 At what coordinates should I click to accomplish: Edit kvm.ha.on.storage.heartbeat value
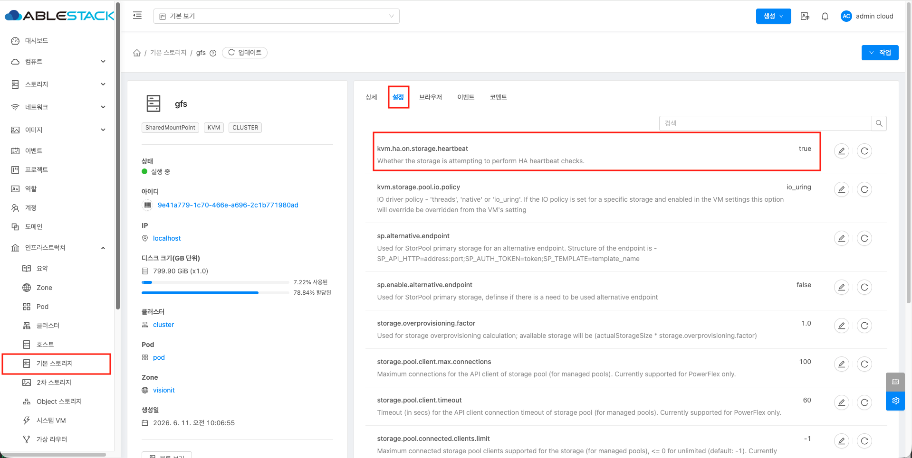(x=842, y=151)
